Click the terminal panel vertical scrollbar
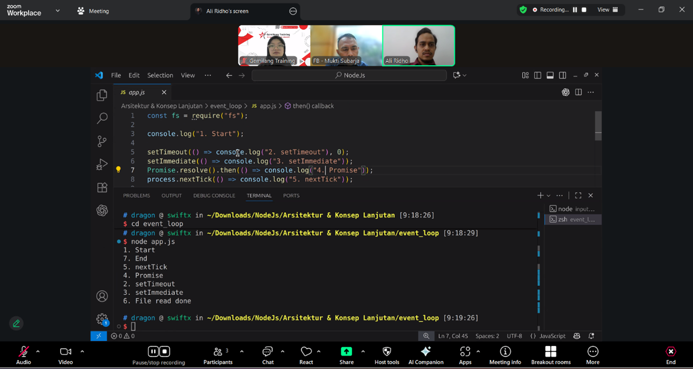 click(539, 271)
